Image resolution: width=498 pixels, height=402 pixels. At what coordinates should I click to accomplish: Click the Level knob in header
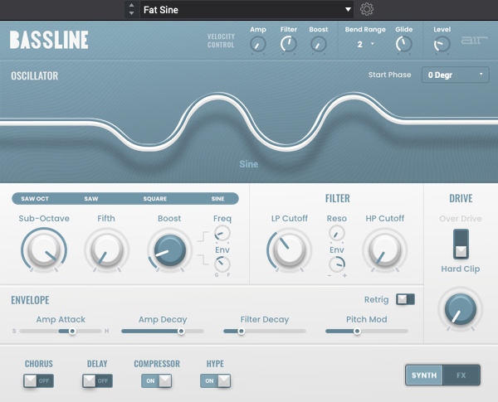pos(442,44)
